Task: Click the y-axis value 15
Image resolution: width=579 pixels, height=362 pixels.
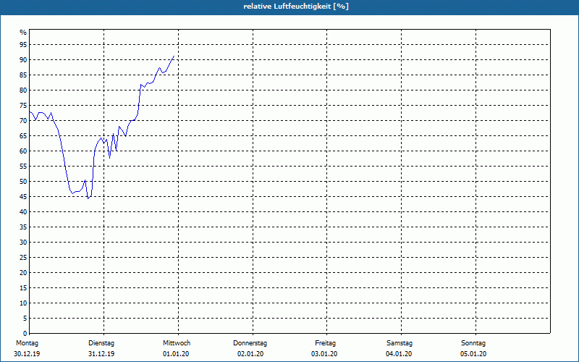Action: pos(23,287)
